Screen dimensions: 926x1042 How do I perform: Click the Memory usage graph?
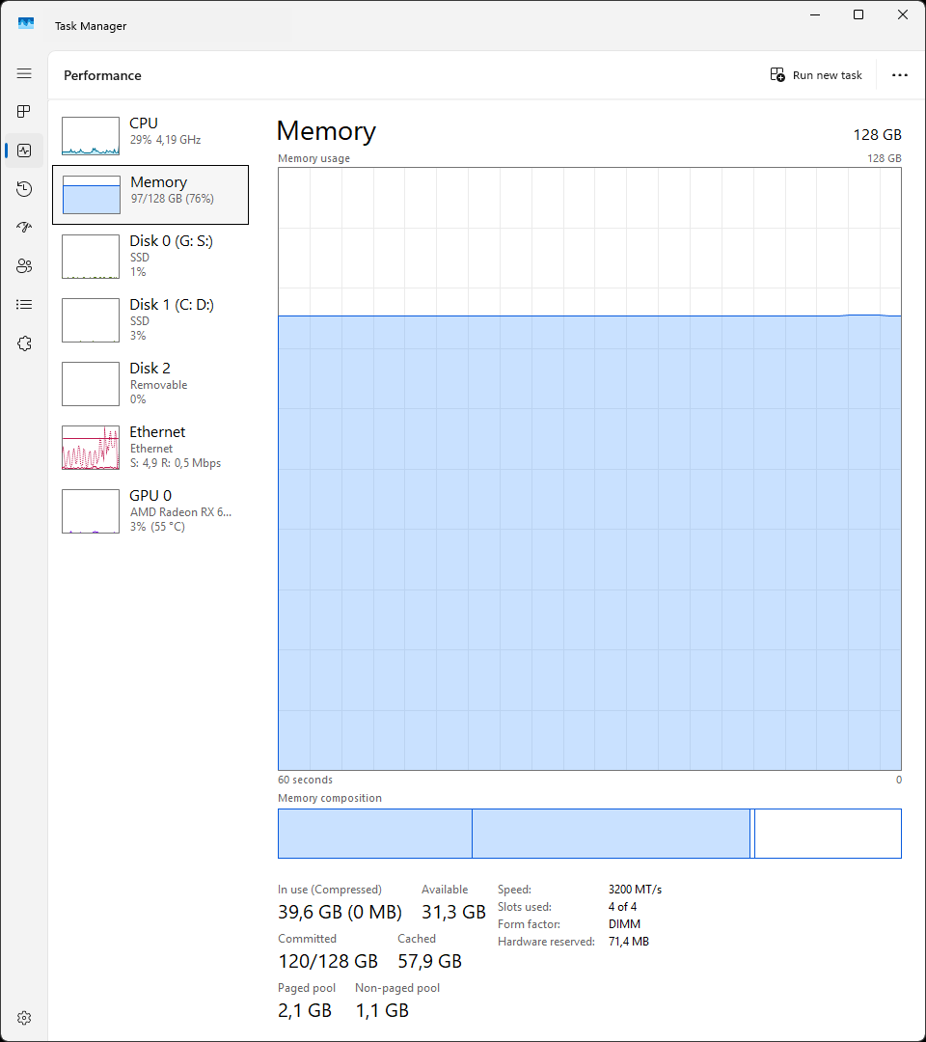click(589, 469)
